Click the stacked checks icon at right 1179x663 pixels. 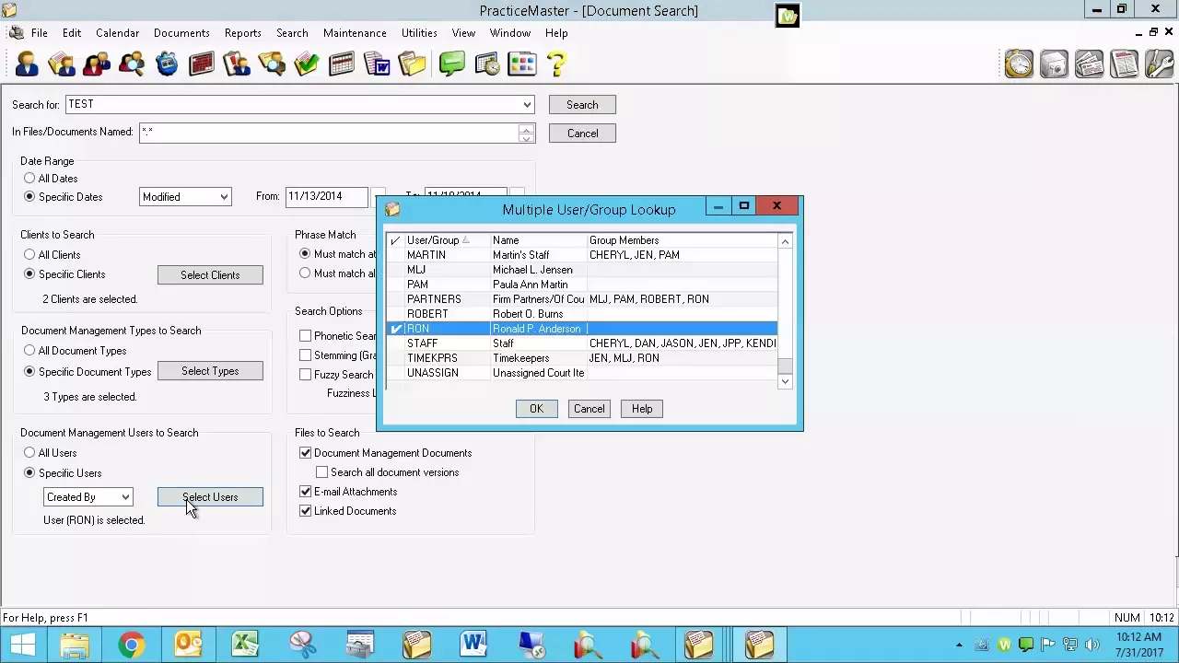click(1090, 64)
